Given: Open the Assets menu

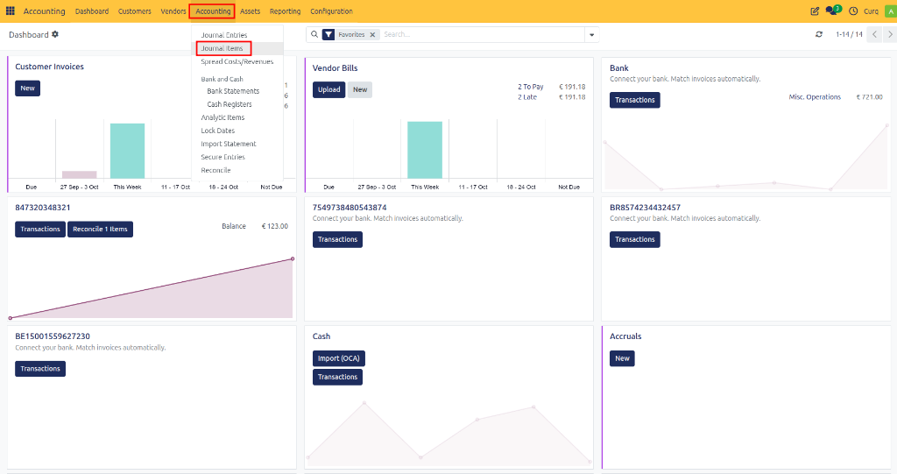Looking at the screenshot, I should [x=250, y=11].
